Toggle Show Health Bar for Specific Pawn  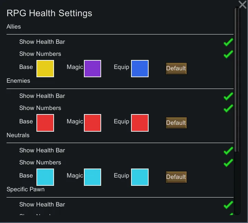[228, 205]
